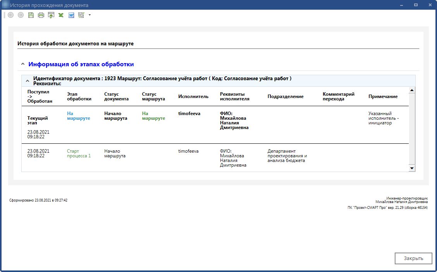This screenshot has width=437, height=272.
Task: Click the 'Исполнитель' column header
Action: (193, 96)
